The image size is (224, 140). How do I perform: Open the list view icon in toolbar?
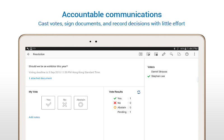[141, 54]
